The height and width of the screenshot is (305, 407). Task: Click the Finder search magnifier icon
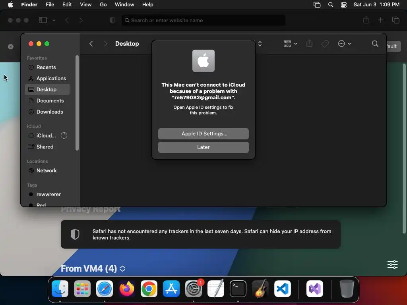[x=375, y=44]
